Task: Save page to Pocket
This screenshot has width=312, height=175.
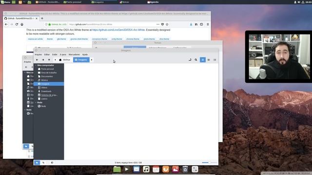Action: click(x=162, y=24)
